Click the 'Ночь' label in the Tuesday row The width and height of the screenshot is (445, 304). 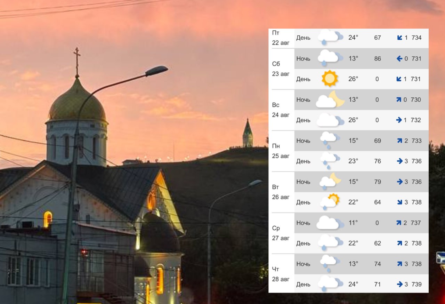303,182
